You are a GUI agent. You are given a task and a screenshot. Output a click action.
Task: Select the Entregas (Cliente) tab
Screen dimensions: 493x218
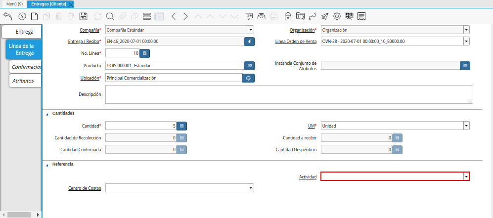49,4
